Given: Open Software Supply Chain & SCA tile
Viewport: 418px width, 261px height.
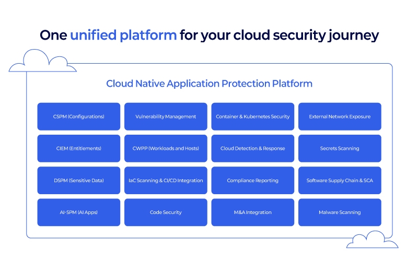Looking at the screenshot, I should pyautogui.click(x=340, y=180).
